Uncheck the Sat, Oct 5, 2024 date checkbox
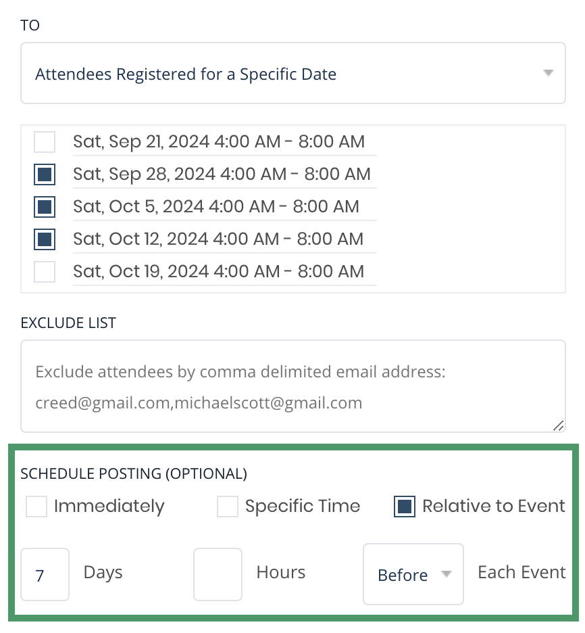Viewport: 585px width, 633px height. pos(45,207)
